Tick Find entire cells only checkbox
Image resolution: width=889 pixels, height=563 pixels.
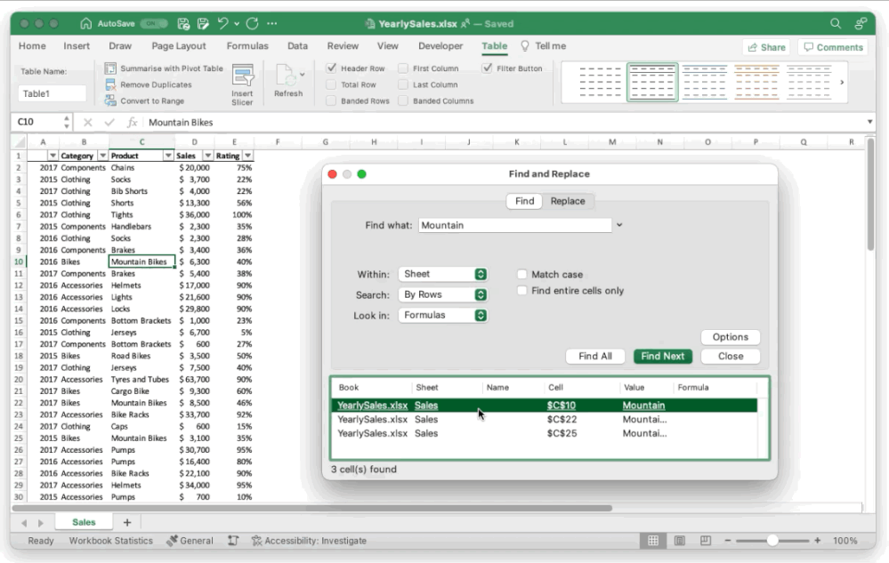click(x=521, y=291)
